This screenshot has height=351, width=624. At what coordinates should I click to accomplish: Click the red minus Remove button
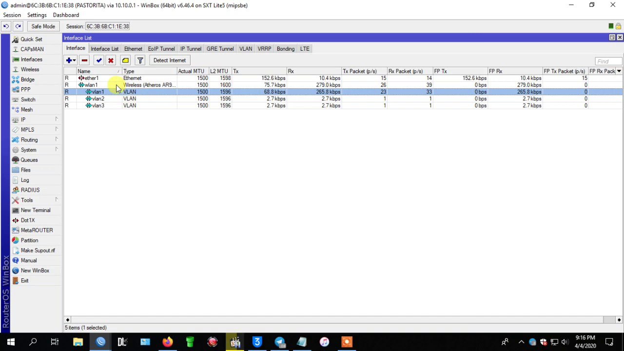coord(84,60)
